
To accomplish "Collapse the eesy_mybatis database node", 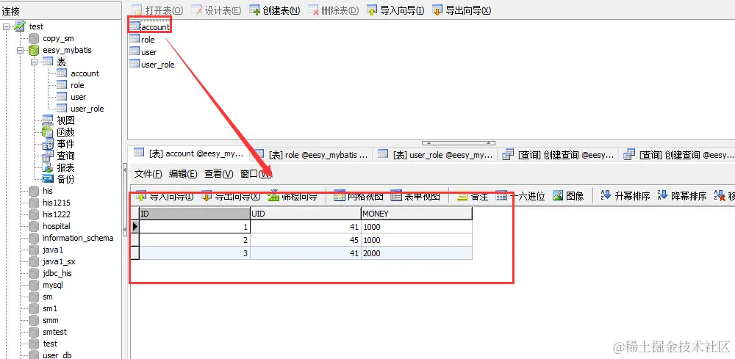I will click(20, 50).
